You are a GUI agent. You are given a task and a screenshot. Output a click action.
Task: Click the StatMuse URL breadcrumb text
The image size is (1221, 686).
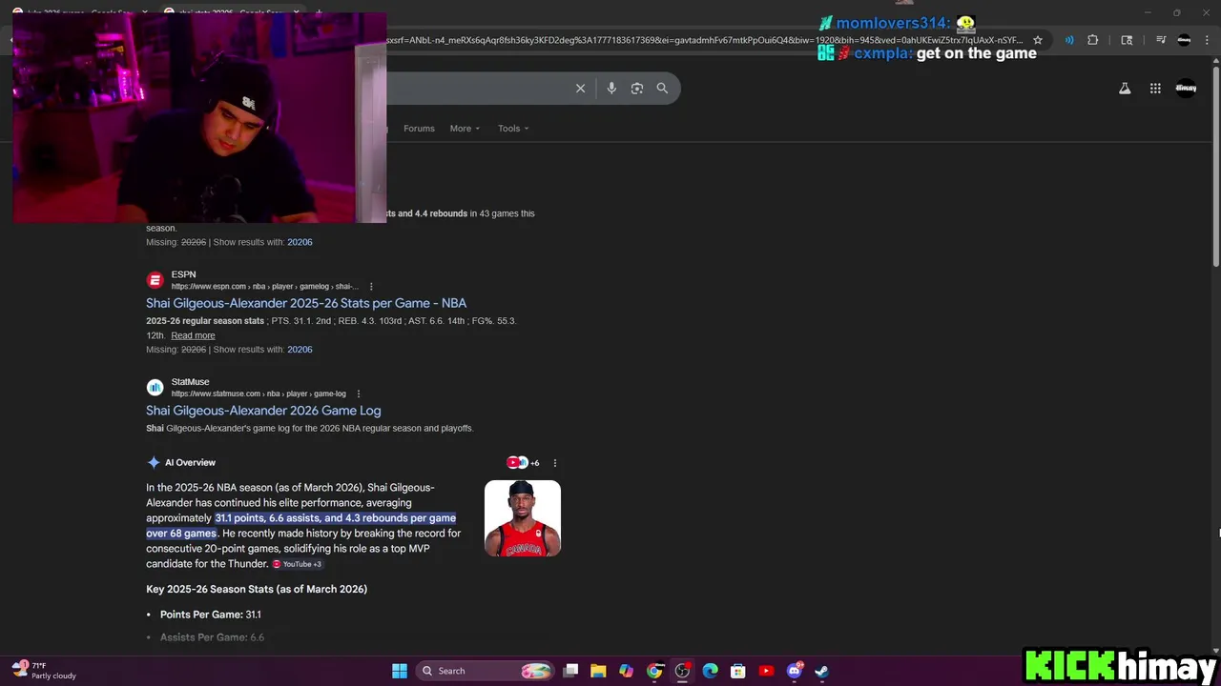(259, 393)
